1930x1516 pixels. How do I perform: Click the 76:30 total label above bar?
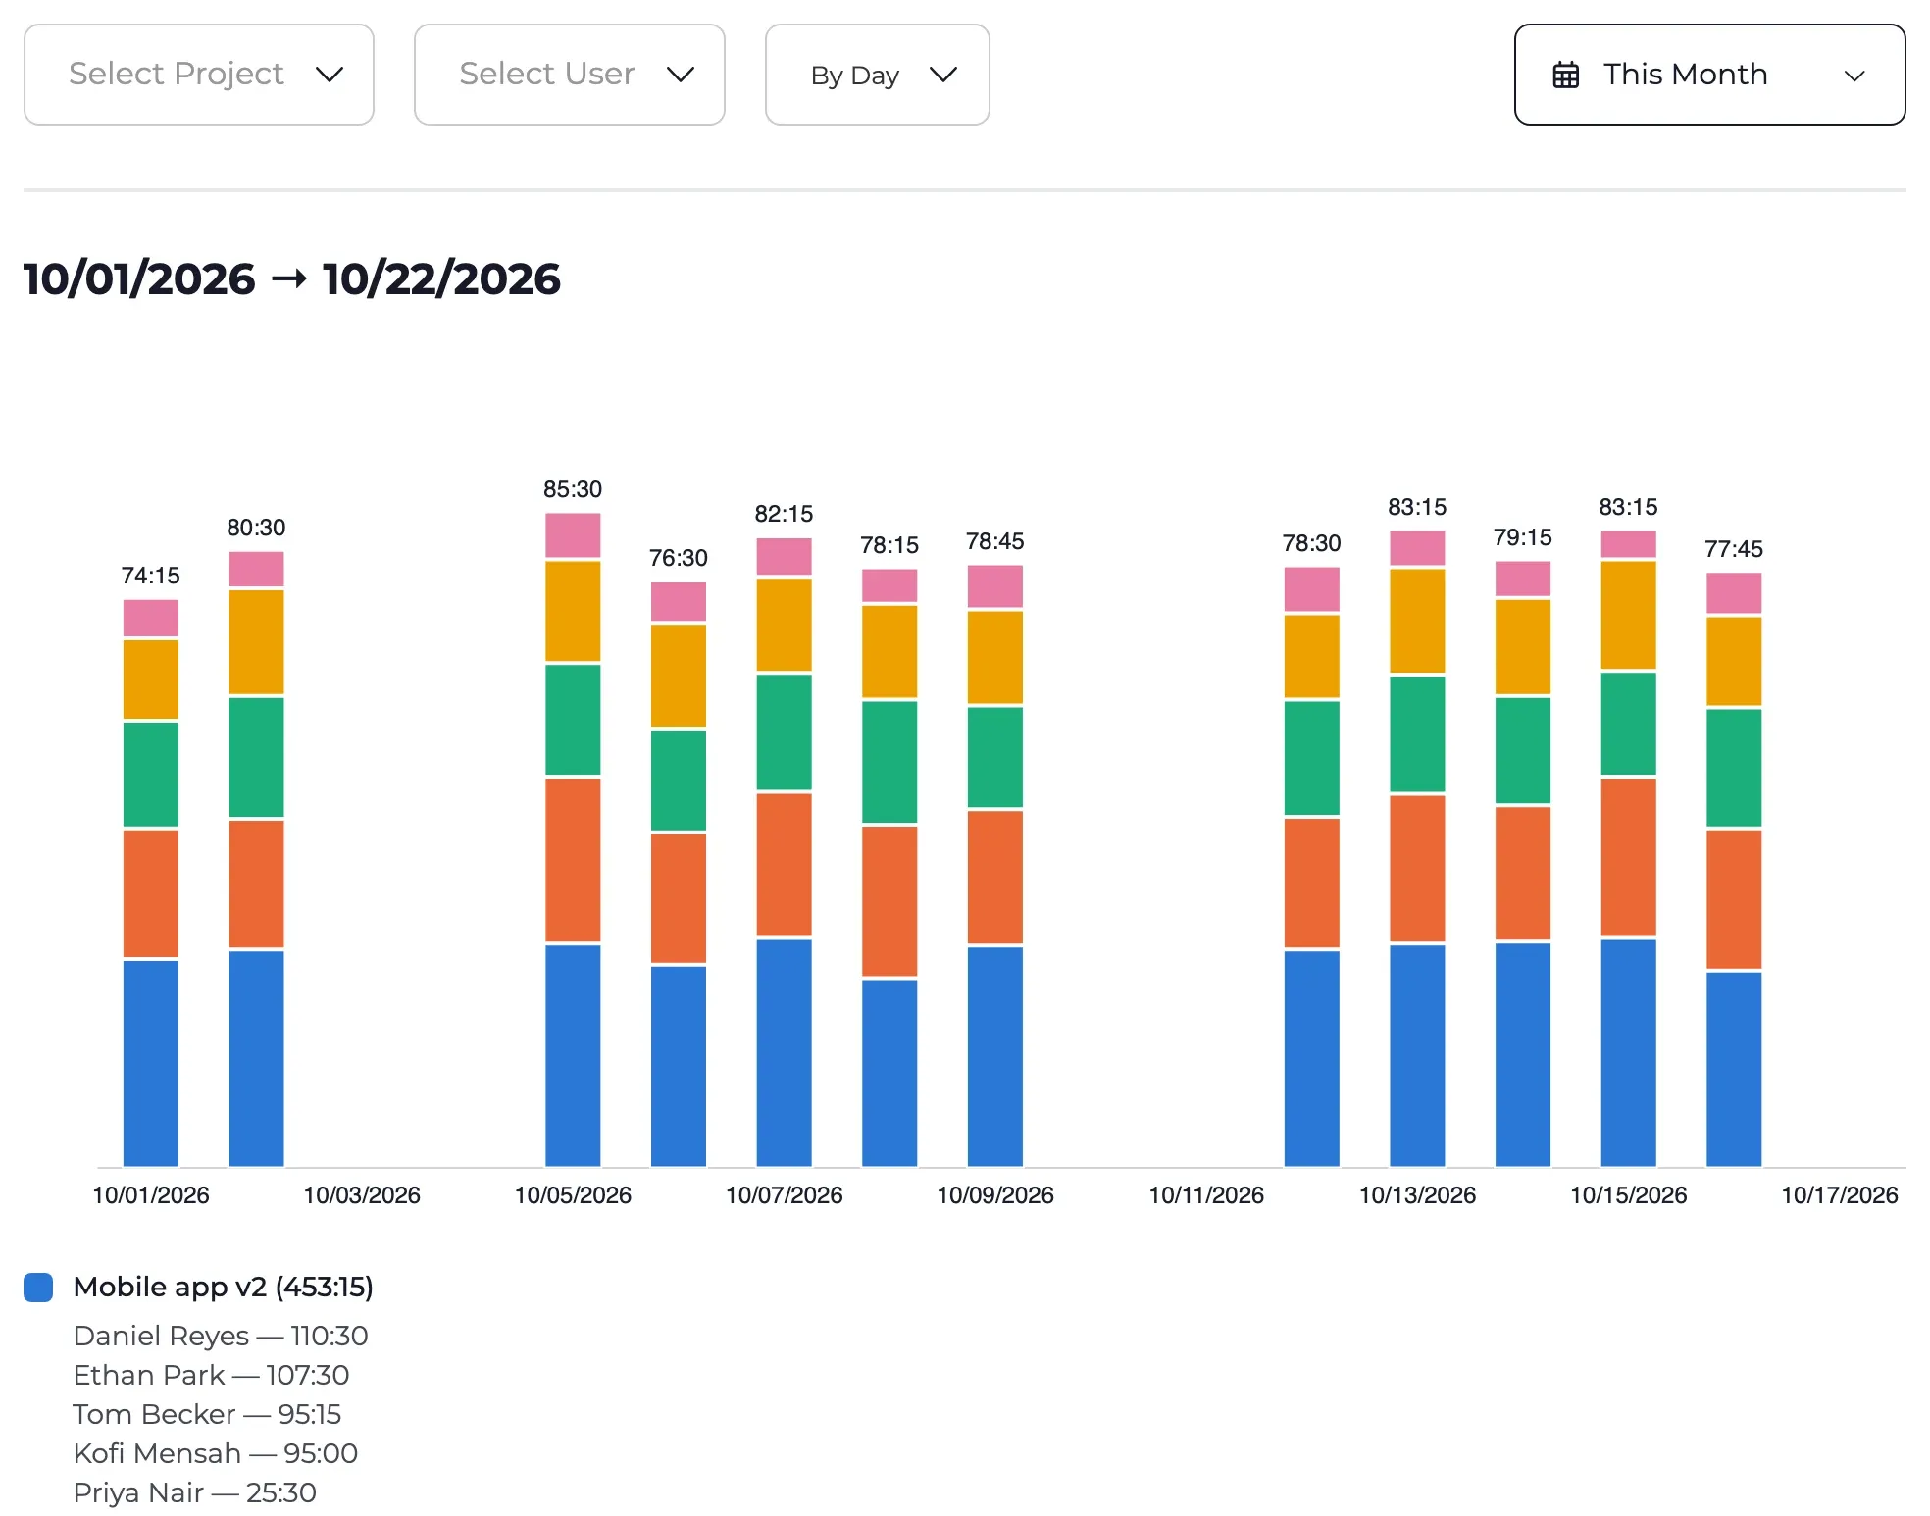click(679, 558)
